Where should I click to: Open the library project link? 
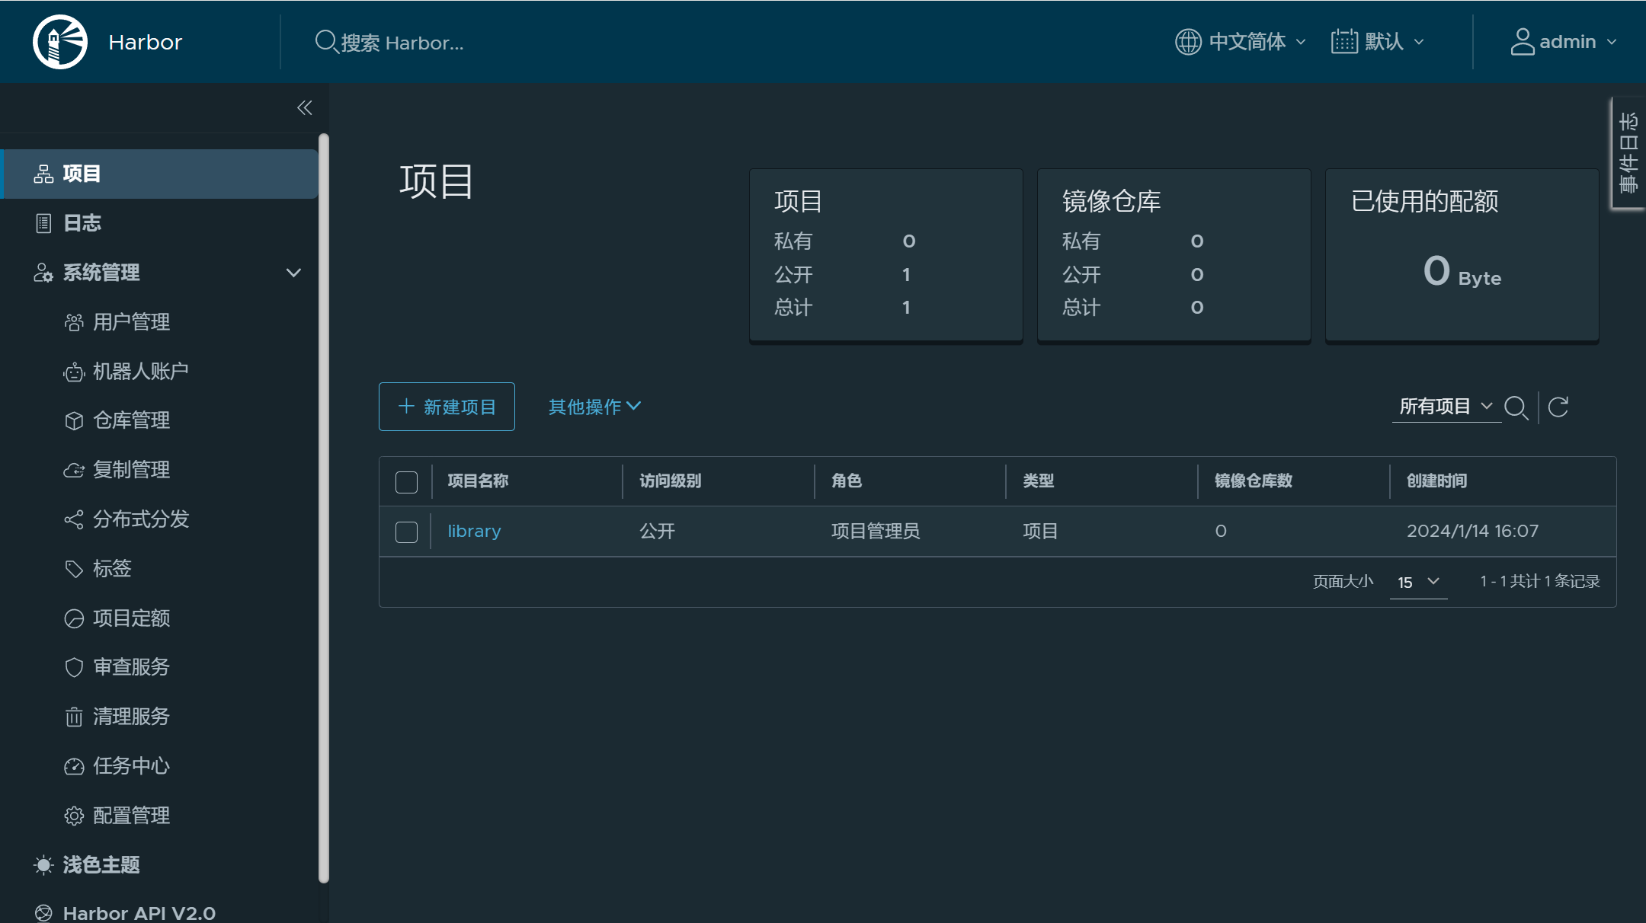click(x=474, y=531)
